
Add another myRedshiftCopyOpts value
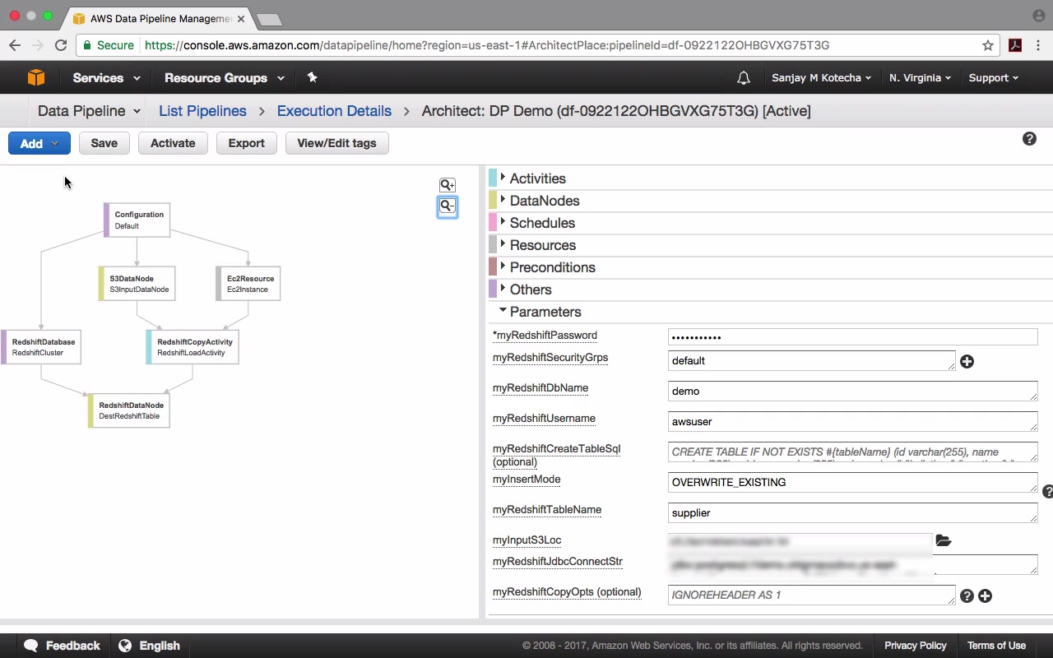tap(985, 595)
